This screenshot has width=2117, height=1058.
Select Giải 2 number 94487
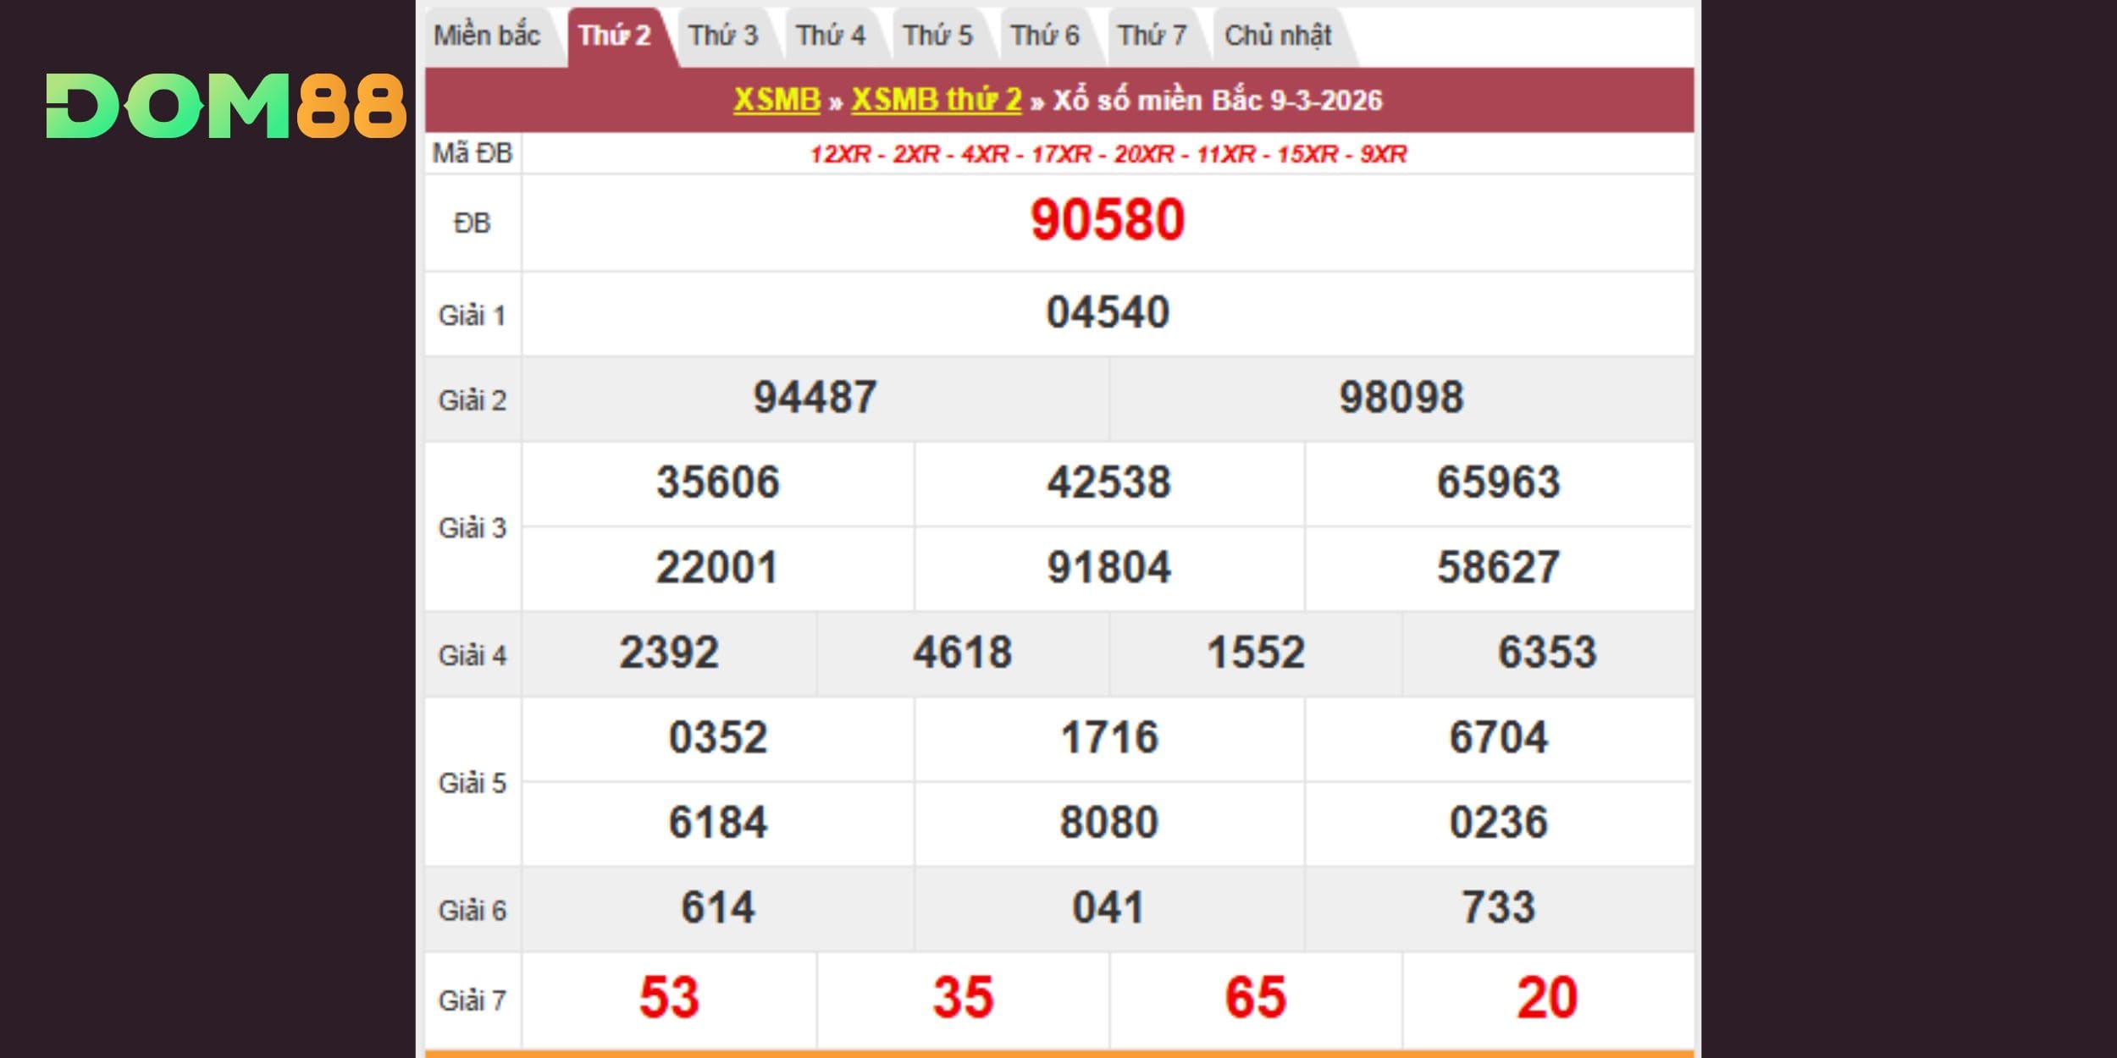coord(815,398)
